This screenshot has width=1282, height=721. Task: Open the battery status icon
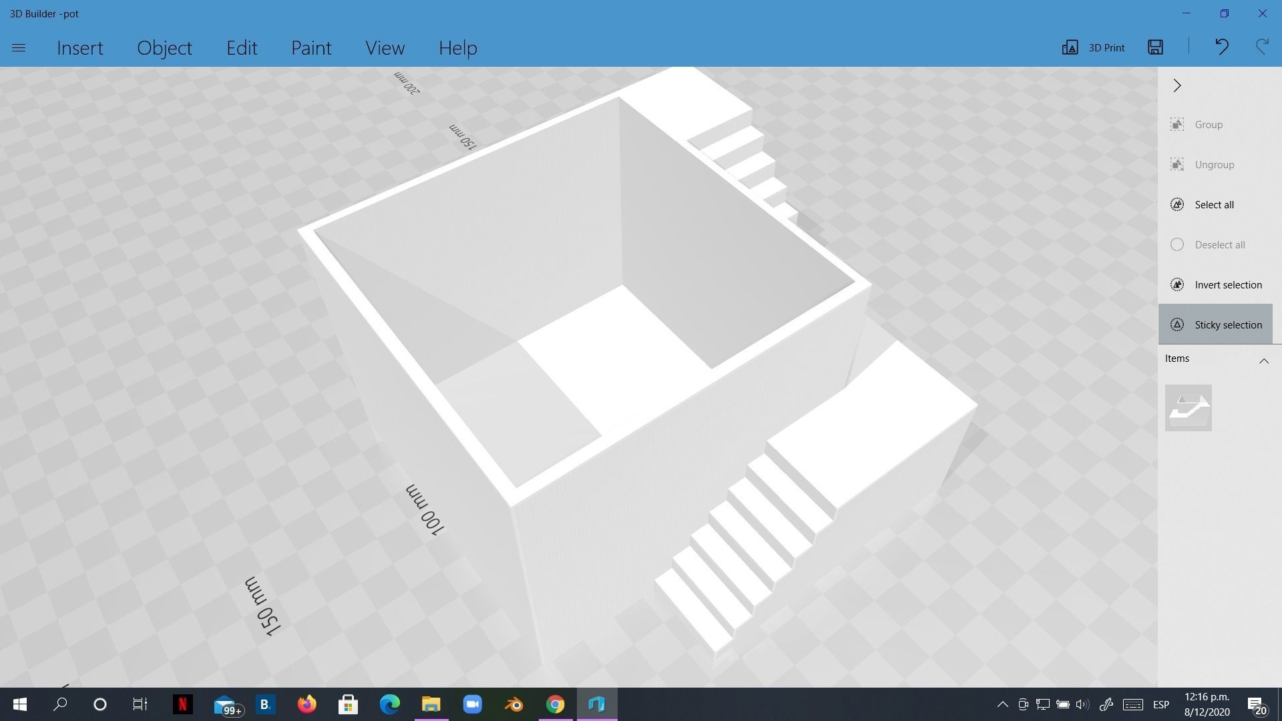1063,704
